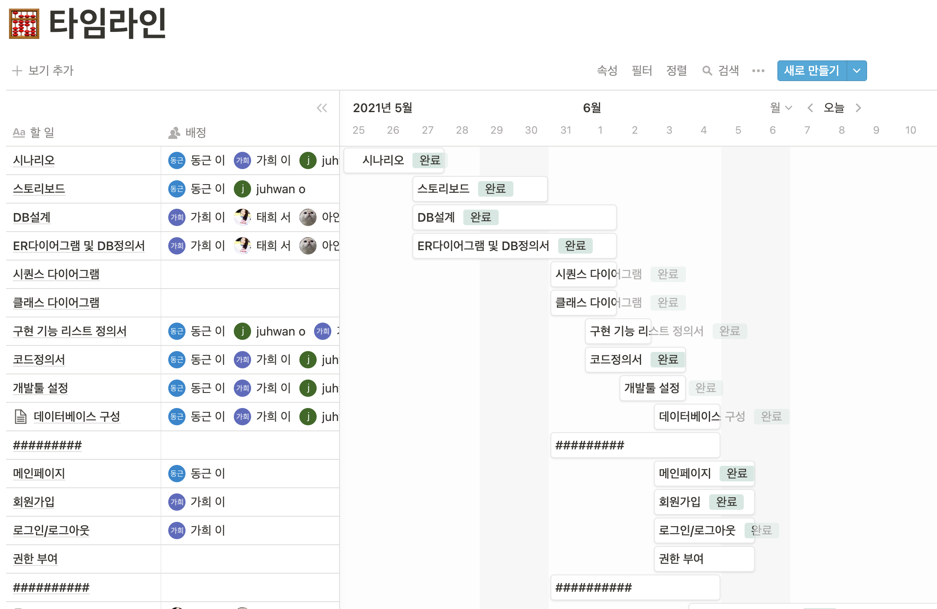Open the three-dots more options menu

(x=758, y=71)
